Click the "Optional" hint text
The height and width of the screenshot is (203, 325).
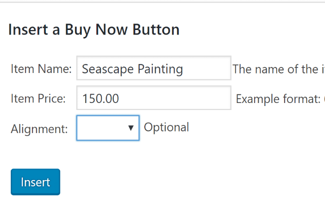point(166,127)
